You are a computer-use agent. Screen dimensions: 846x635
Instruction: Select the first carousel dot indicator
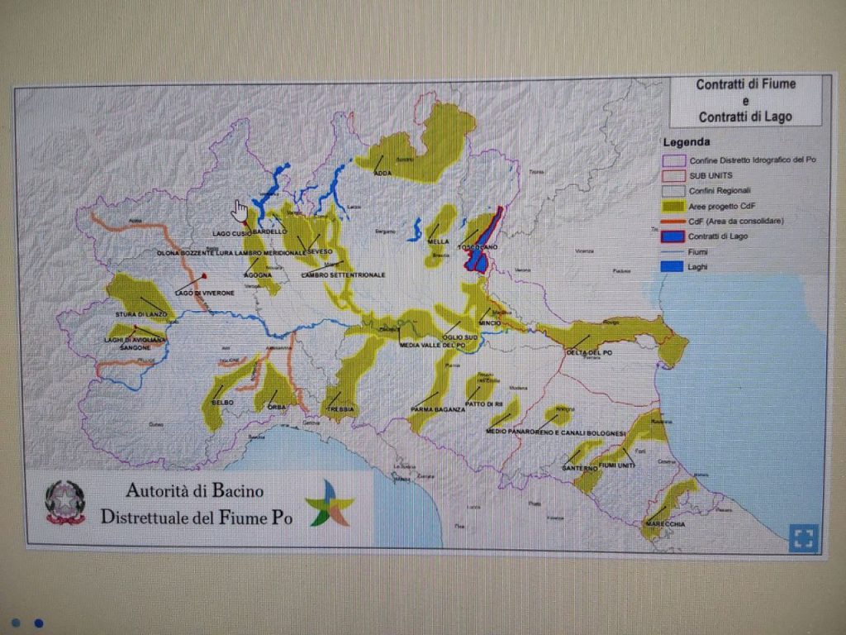click(x=15, y=623)
